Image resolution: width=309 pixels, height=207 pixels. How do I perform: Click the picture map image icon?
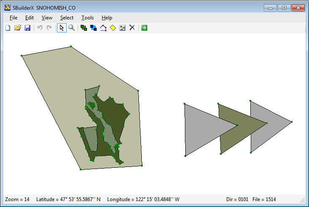[x=122, y=28]
